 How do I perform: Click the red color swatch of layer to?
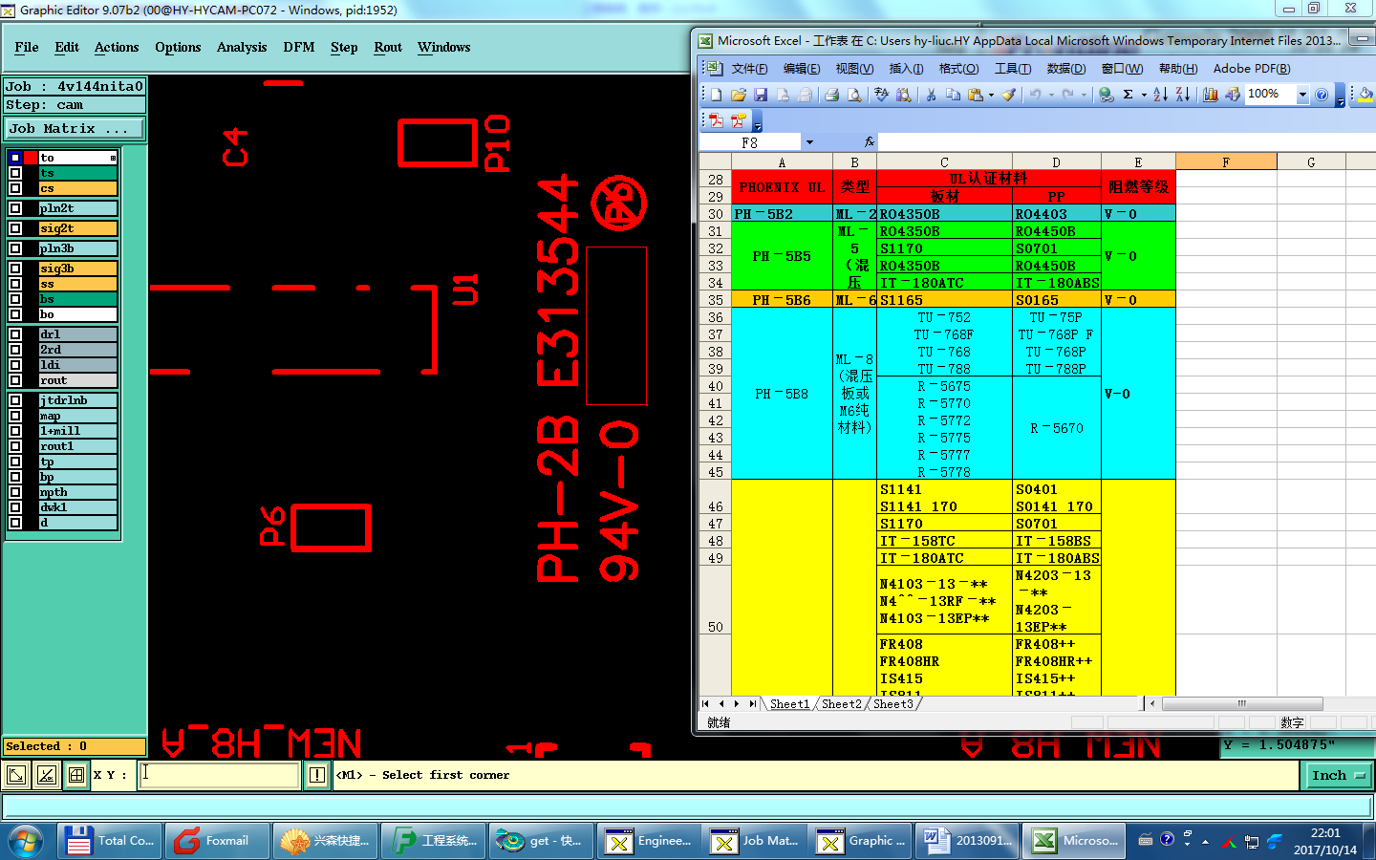(31, 158)
